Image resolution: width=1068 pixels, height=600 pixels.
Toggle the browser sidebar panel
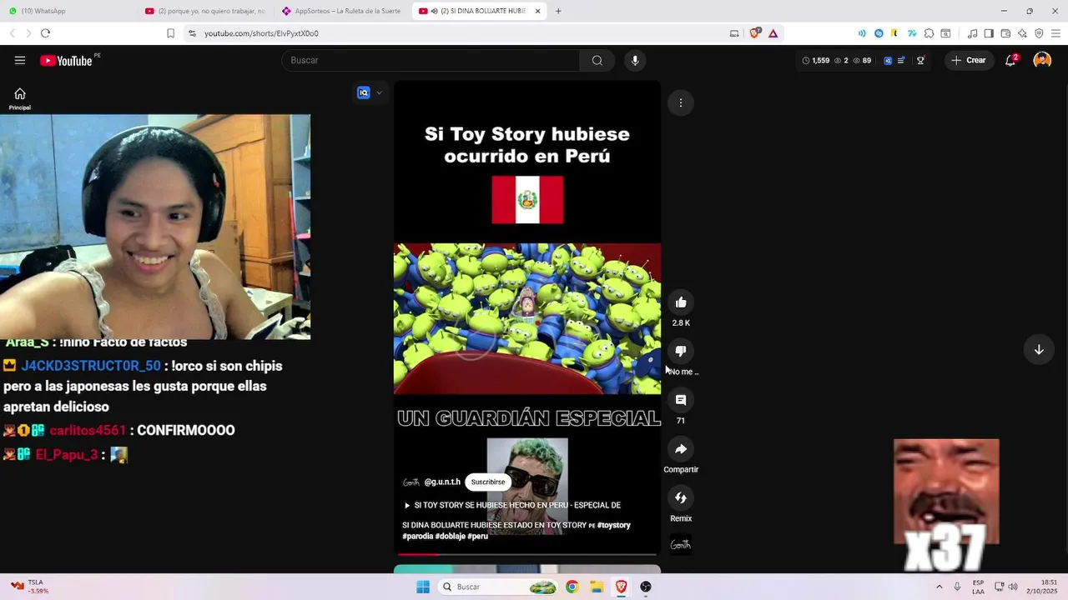[989, 33]
